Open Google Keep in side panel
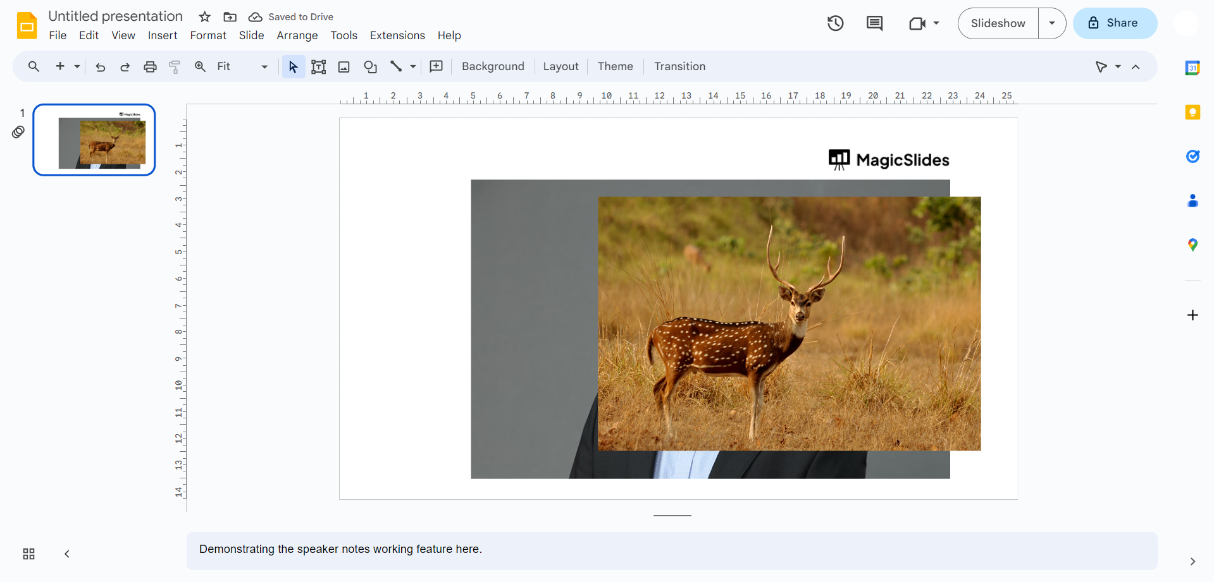 (1192, 112)
